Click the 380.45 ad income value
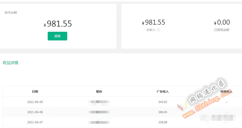The image size is (242, 128). click(163, 112)
